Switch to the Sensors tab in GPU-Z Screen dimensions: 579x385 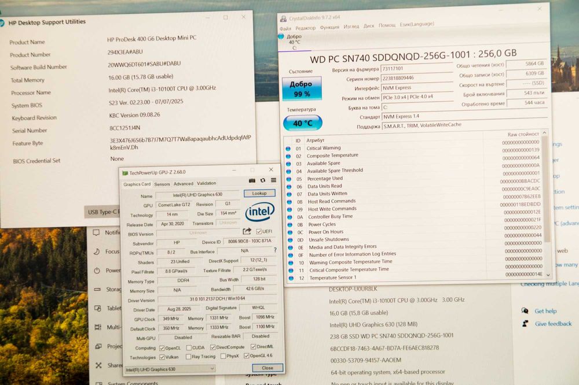click(162, 184)
